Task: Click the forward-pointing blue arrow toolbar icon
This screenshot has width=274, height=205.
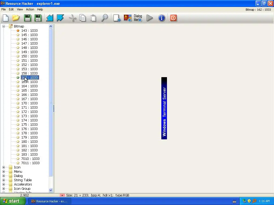Action: tap(60, 18)
